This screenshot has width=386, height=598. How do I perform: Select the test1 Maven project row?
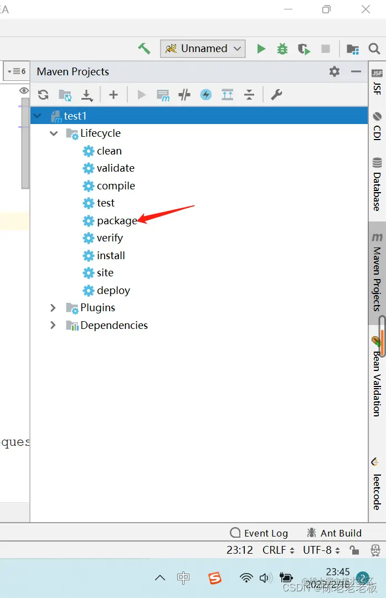(199, 116)
